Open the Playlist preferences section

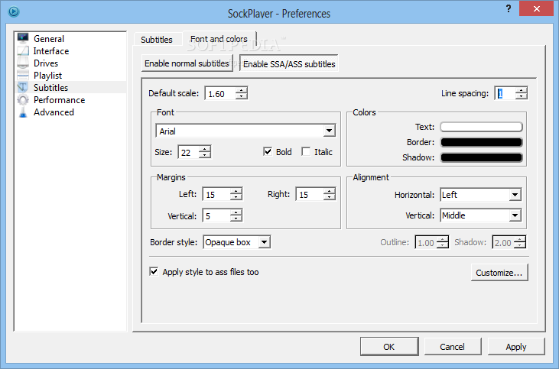[x=47, y=76]
